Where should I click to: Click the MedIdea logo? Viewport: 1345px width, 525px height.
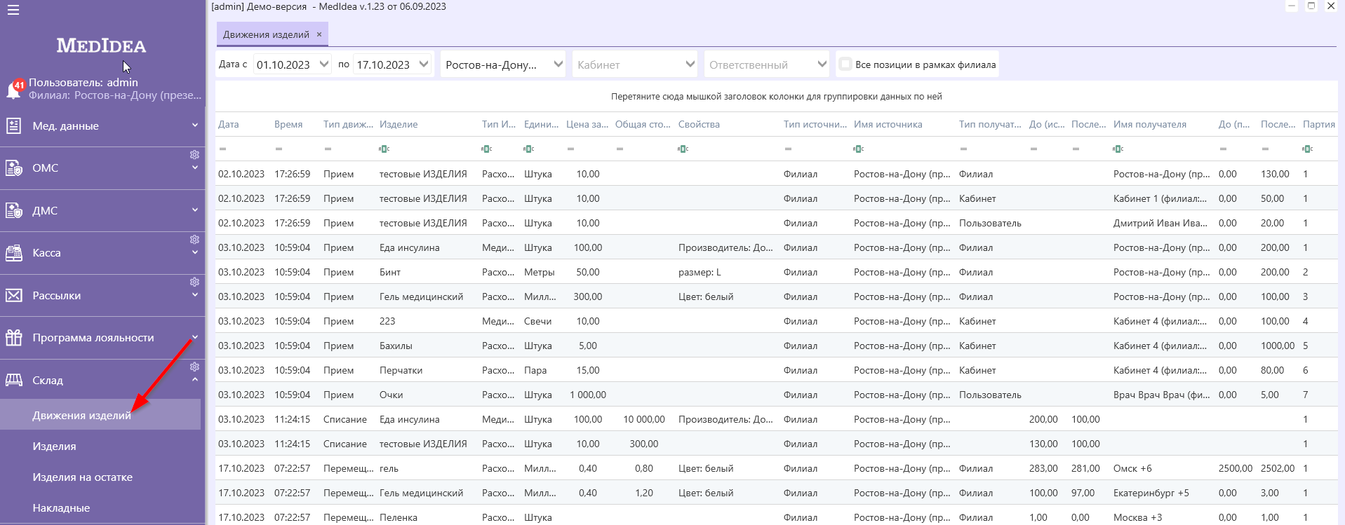pyautogui.click(x=101, y=46)
